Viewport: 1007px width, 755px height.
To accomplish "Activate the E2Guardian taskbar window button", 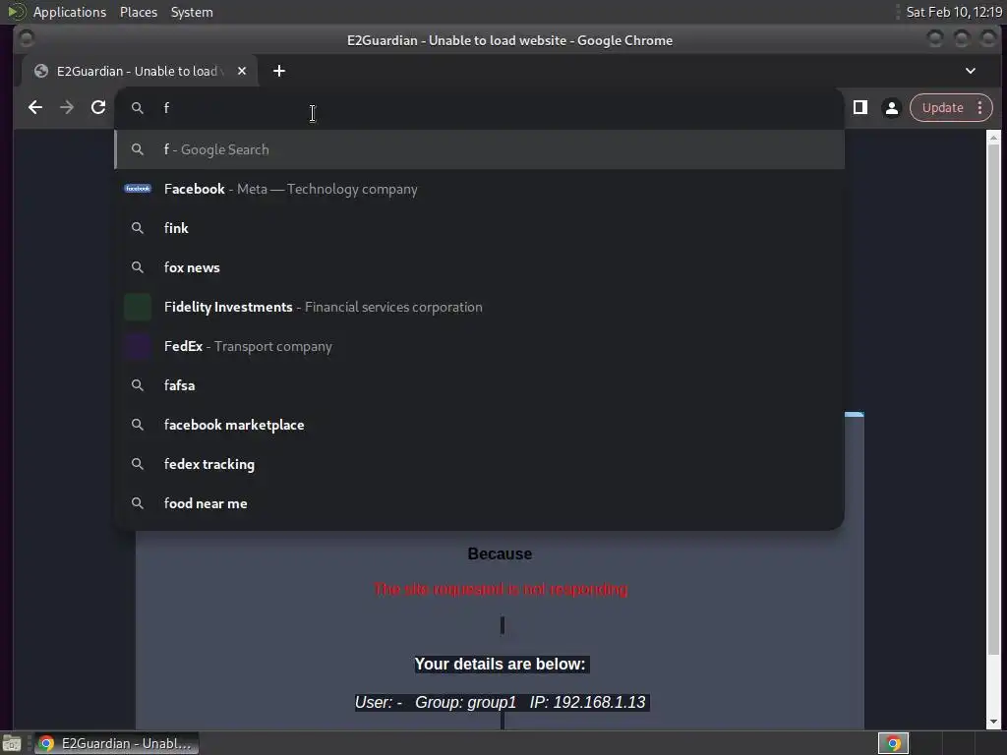I will coord(116,743).
